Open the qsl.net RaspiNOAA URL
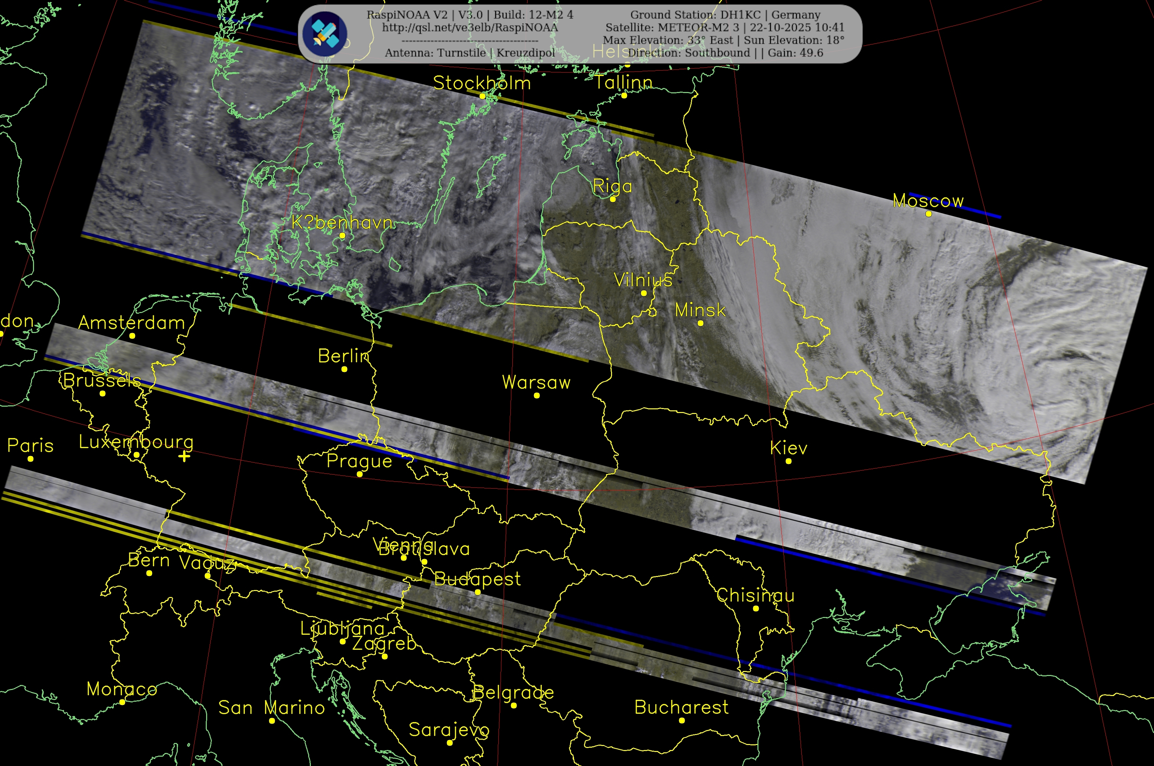 pos(470,27)
